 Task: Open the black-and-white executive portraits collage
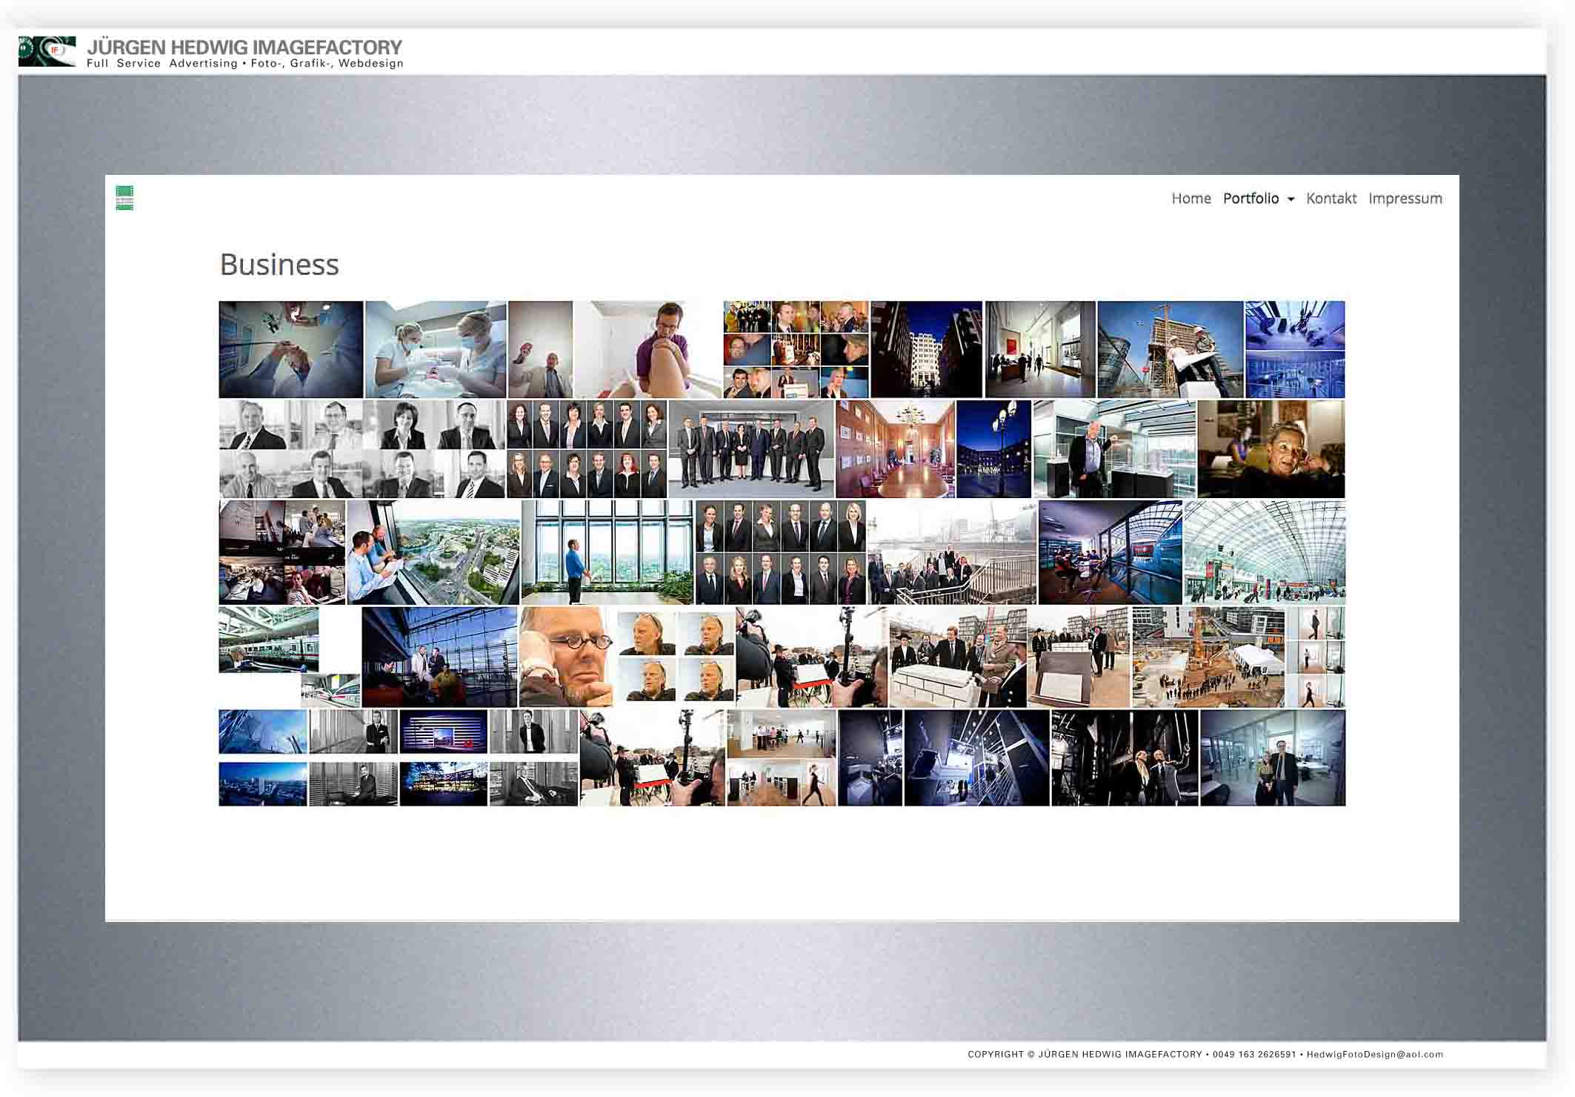tap(362, 449)
